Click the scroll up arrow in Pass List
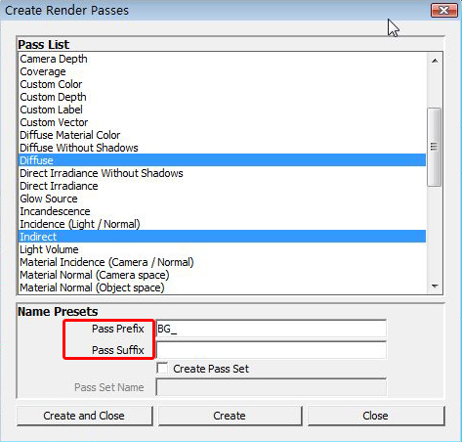Screen dimensions: 462x442 [435, 61]
